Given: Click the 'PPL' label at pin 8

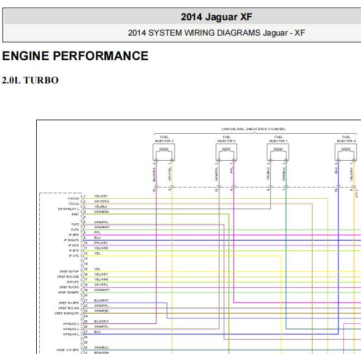Looking at the screenshot, I should 97,233.
